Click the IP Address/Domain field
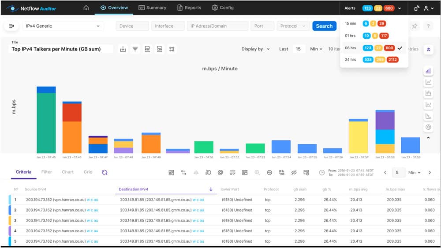The height and width of the screenshot is (248, 441). pyautogui.click(x=218, y=26)
